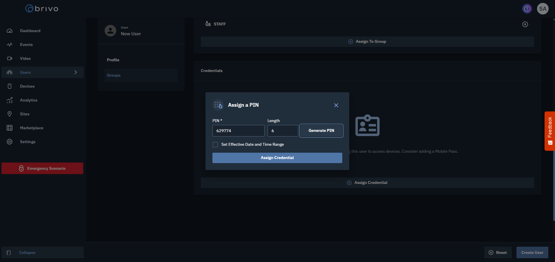Open Analytics chart icon
Screen dimensions: 555x262
10,100
